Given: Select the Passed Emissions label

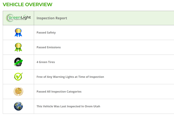Looking at the screenshot, I should (49, 47).
